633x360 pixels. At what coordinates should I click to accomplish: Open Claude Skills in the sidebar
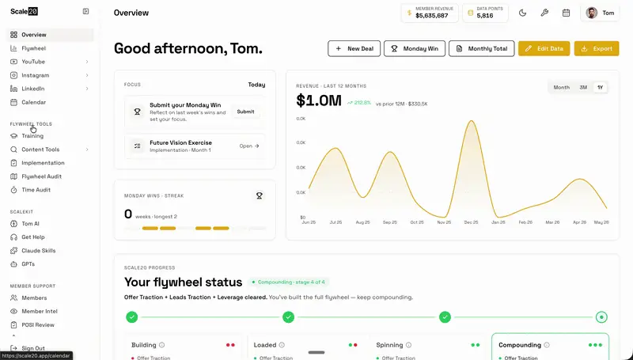coord(50,251)
